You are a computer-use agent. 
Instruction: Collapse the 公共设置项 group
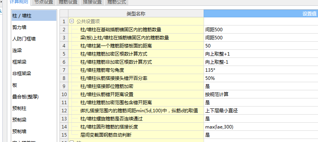pyautogui.click(x=71, y=21)
